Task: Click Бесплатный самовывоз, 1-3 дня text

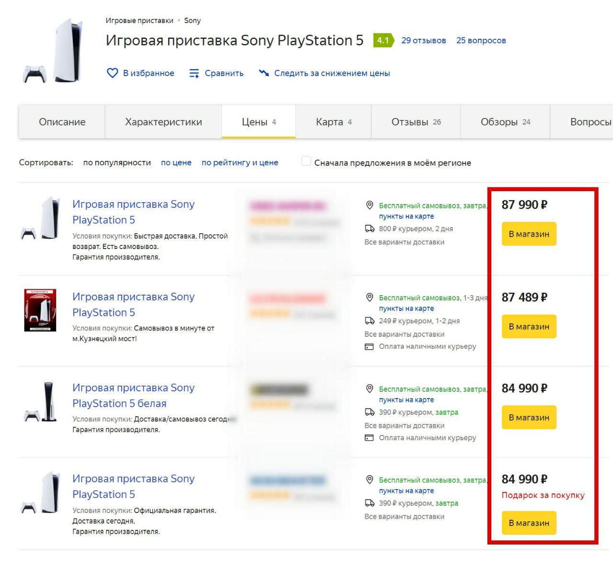Action: pos(433,297)
